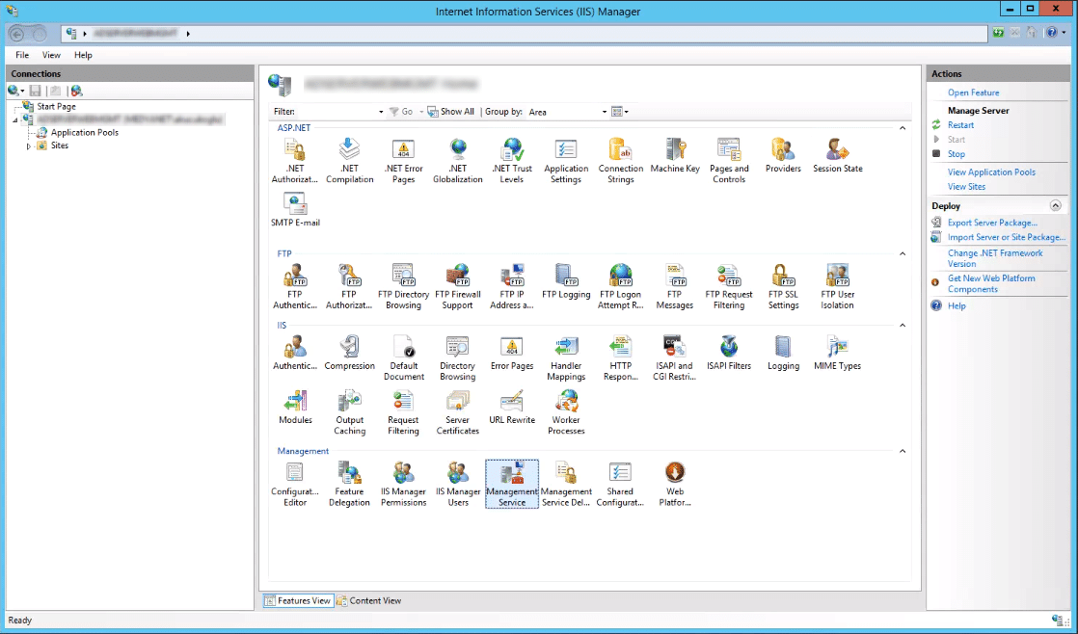This screenshot has width=1078, height=634.
Task: Collapse the Management group
Action: [x=903, y=451]
